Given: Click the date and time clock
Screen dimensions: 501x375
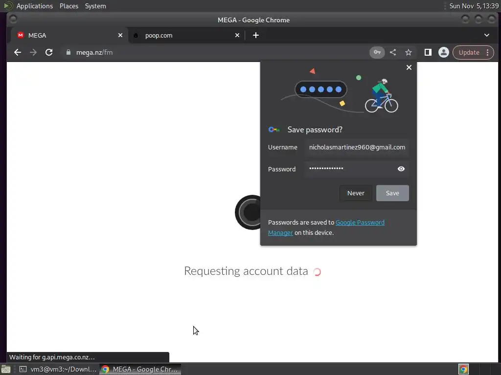Looking at the screenshot, I should click(x=474, y=6).
